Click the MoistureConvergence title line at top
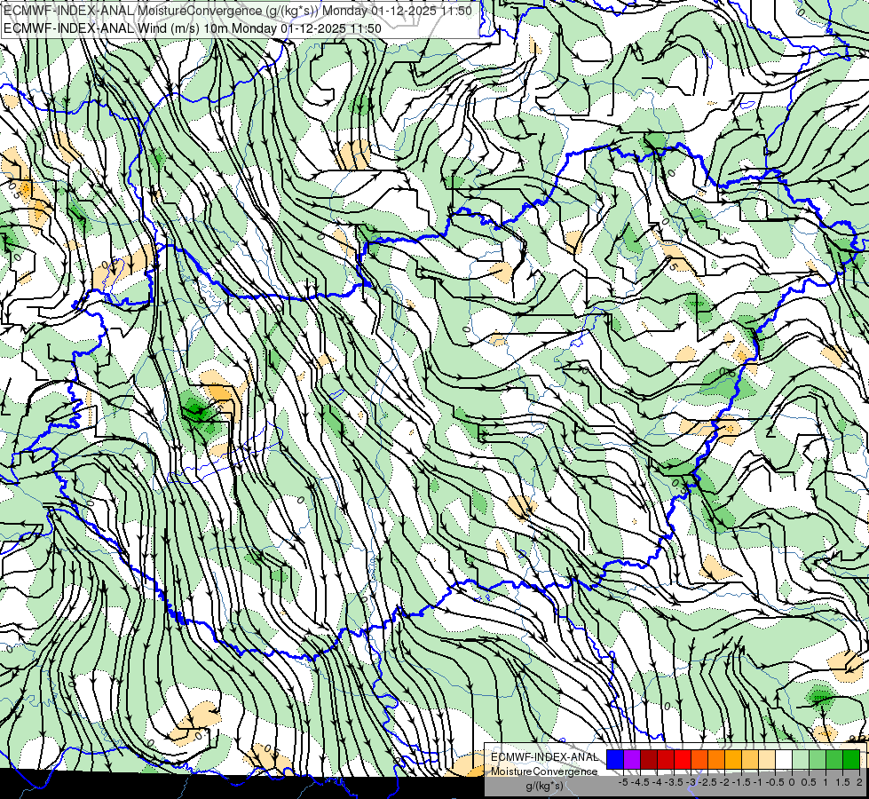 [x=238, y=11]
